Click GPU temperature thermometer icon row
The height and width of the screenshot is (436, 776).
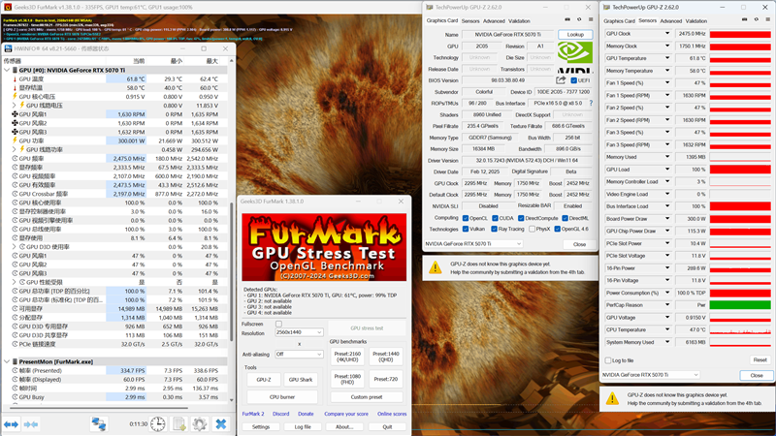click(x=15, y=79)
